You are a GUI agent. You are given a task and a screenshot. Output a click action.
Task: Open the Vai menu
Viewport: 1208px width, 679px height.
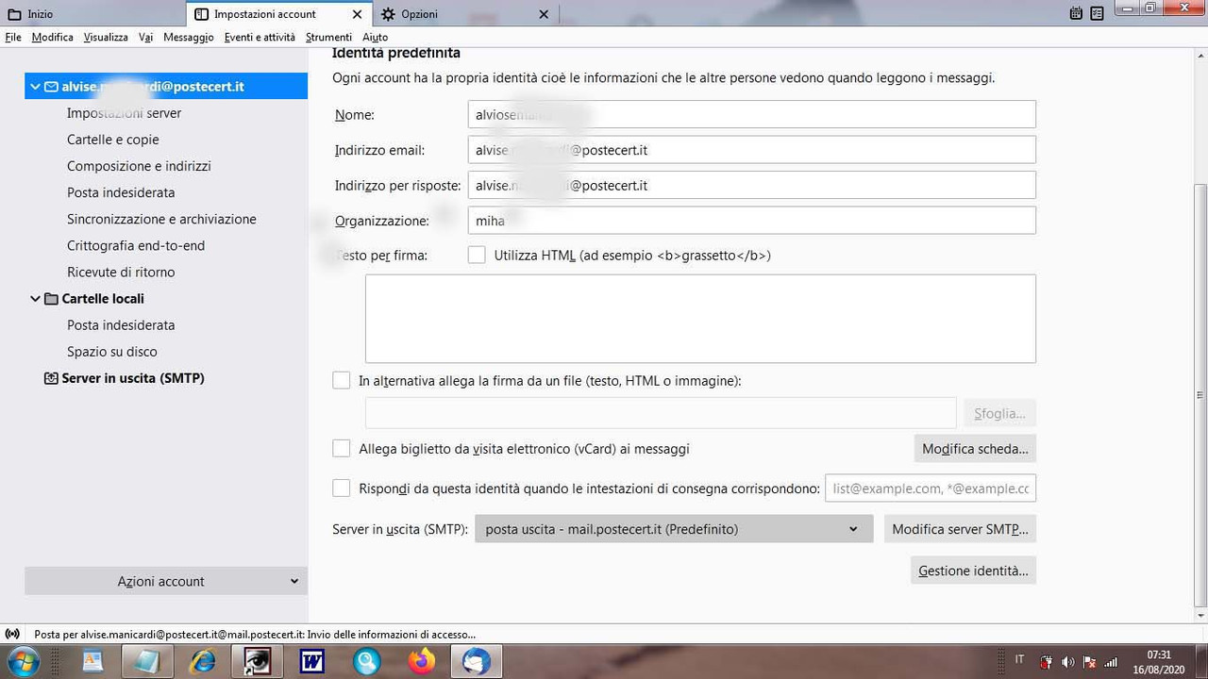pos(145,37)
